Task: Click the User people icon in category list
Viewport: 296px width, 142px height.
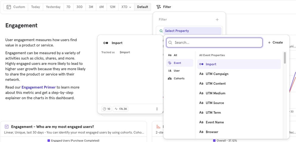Action: (170, 71)
